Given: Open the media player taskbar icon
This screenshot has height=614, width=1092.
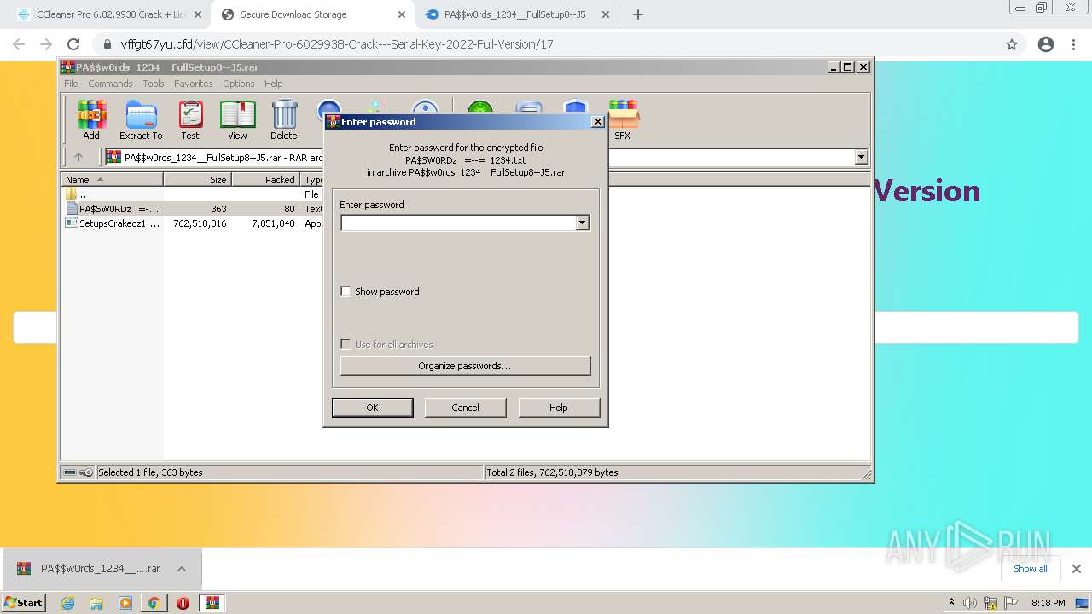Looking at the screenshot, I should click(x=125, y=603).
